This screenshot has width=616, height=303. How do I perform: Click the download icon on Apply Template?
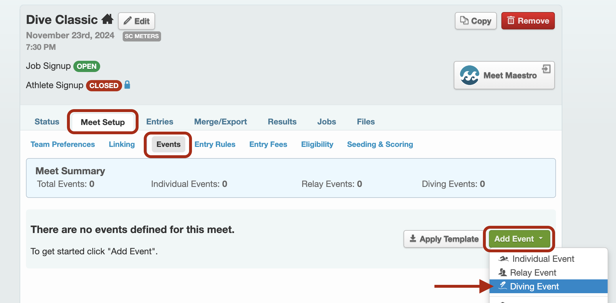pyautogui.click(x=412, y=238)
